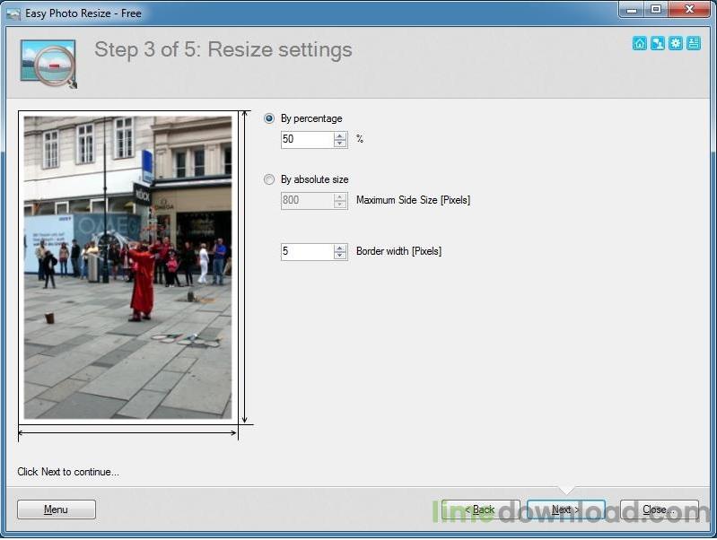Increase the percentage value with up arrow
The width and height of the screenshot is (717, 540).
340,135
